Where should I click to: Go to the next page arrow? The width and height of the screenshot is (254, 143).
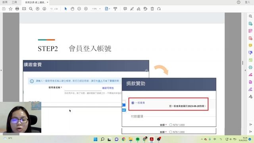click(44, 9)
